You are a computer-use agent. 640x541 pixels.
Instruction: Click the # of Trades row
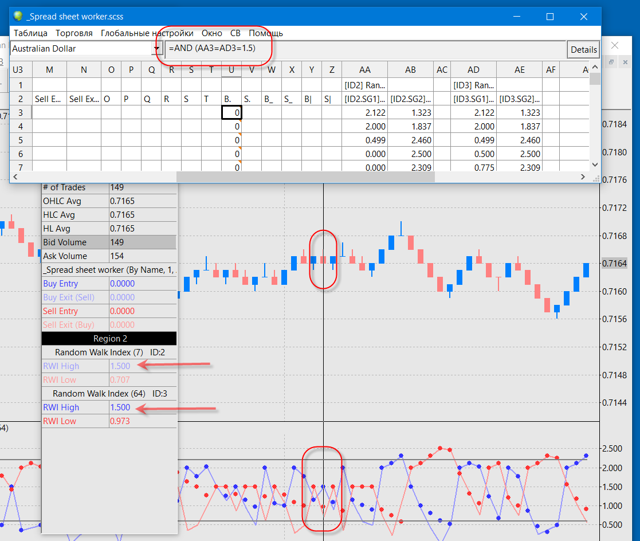[109, 187]
